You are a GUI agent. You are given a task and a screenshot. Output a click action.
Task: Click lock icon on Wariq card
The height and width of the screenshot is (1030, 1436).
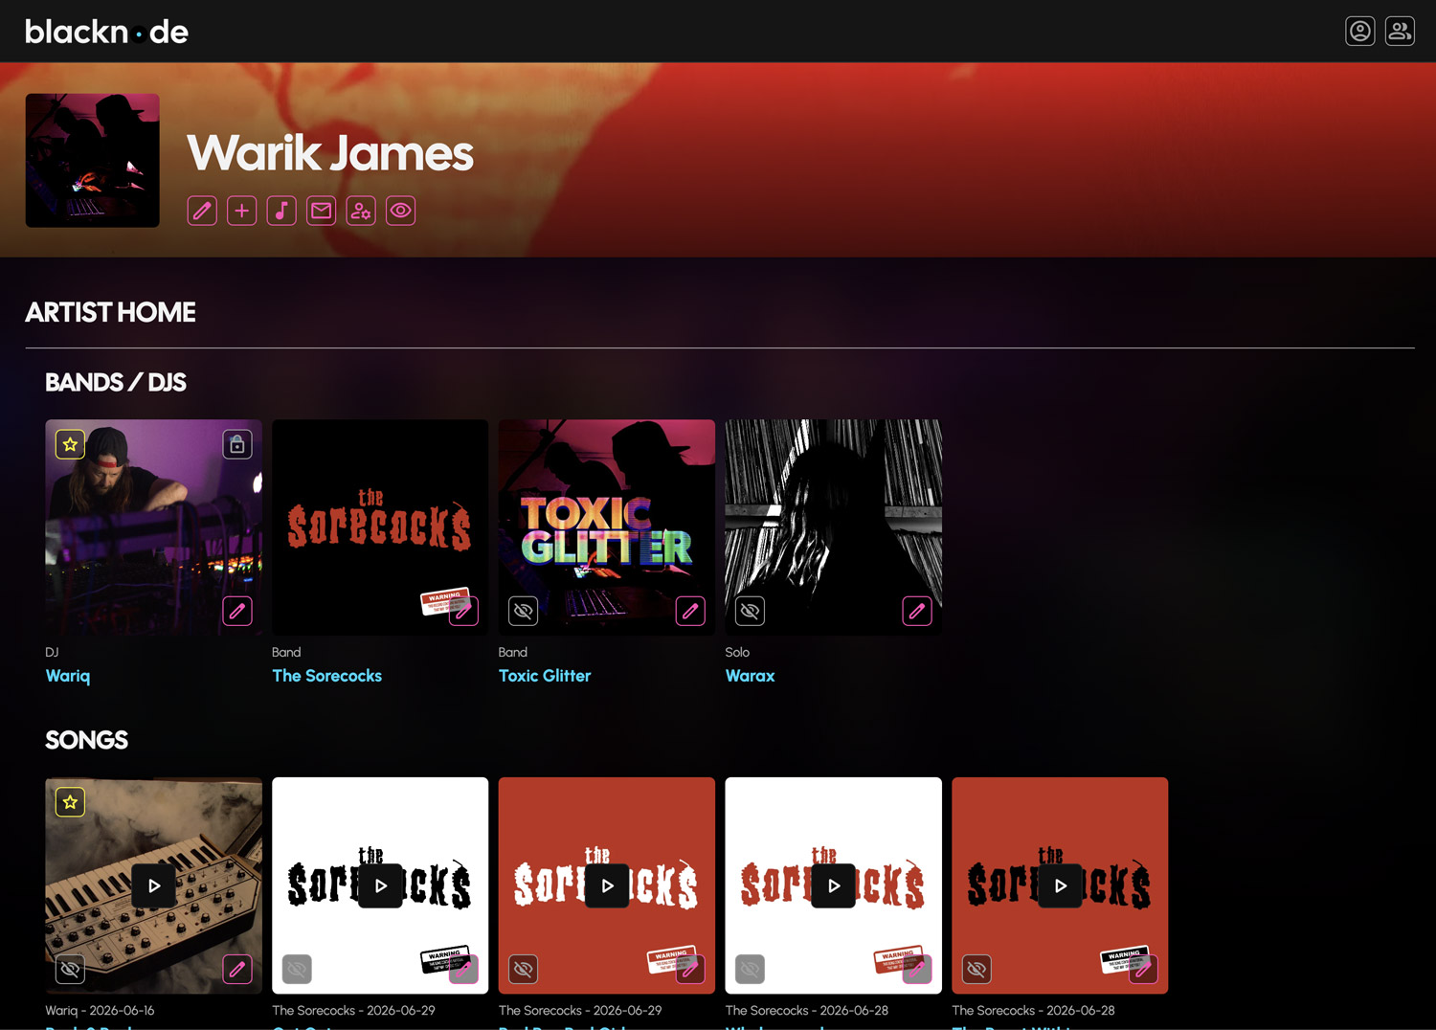tap(237, 444)
